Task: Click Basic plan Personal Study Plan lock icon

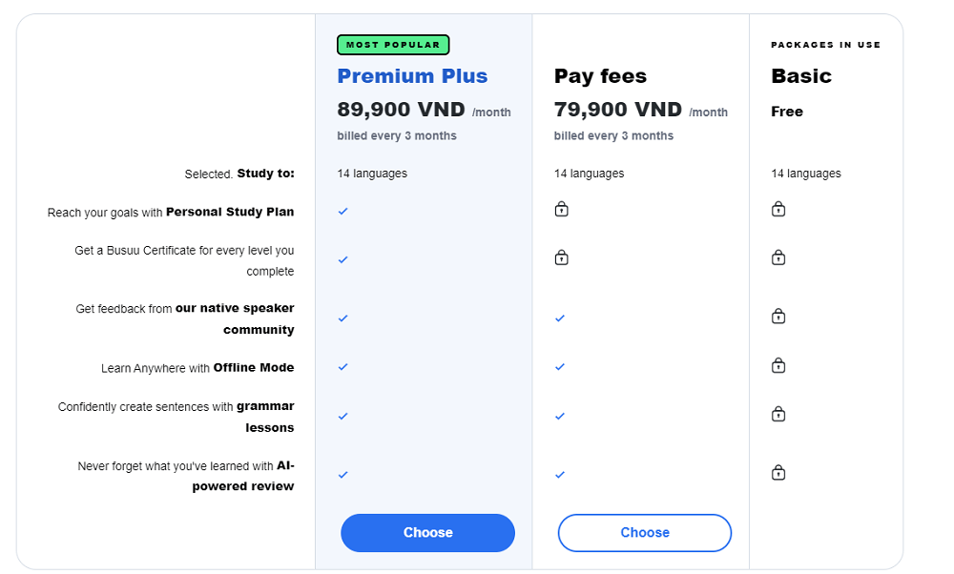Action: [x=778, y=209]
